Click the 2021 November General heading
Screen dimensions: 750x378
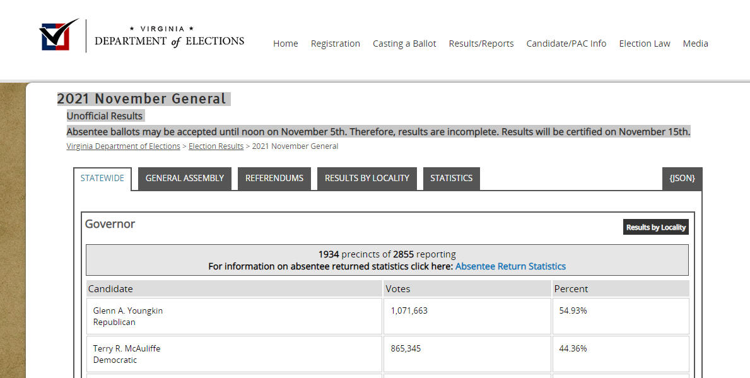[141, 99]
